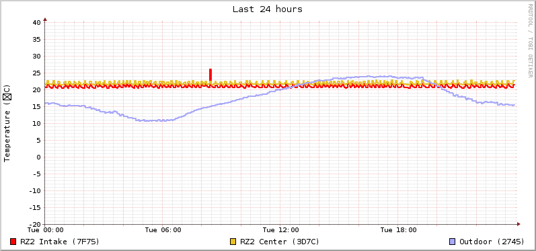Click the arrow at top of Y axis
This screenshot has height=251, width=536.
pyautogui.click(x=45, y=20)
